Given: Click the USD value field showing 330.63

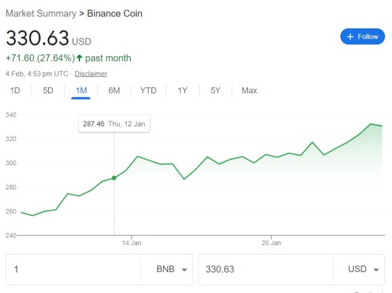Looking at the screenshot, I should (x=266, y=269).
